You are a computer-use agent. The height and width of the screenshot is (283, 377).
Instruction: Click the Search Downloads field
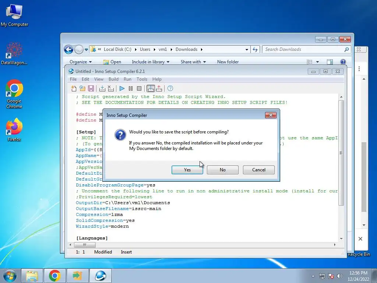304,49
